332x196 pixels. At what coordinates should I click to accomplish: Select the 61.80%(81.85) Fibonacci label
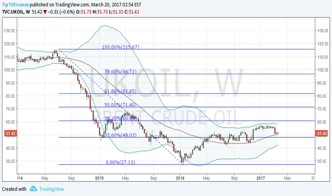click(x=120, y=92)
